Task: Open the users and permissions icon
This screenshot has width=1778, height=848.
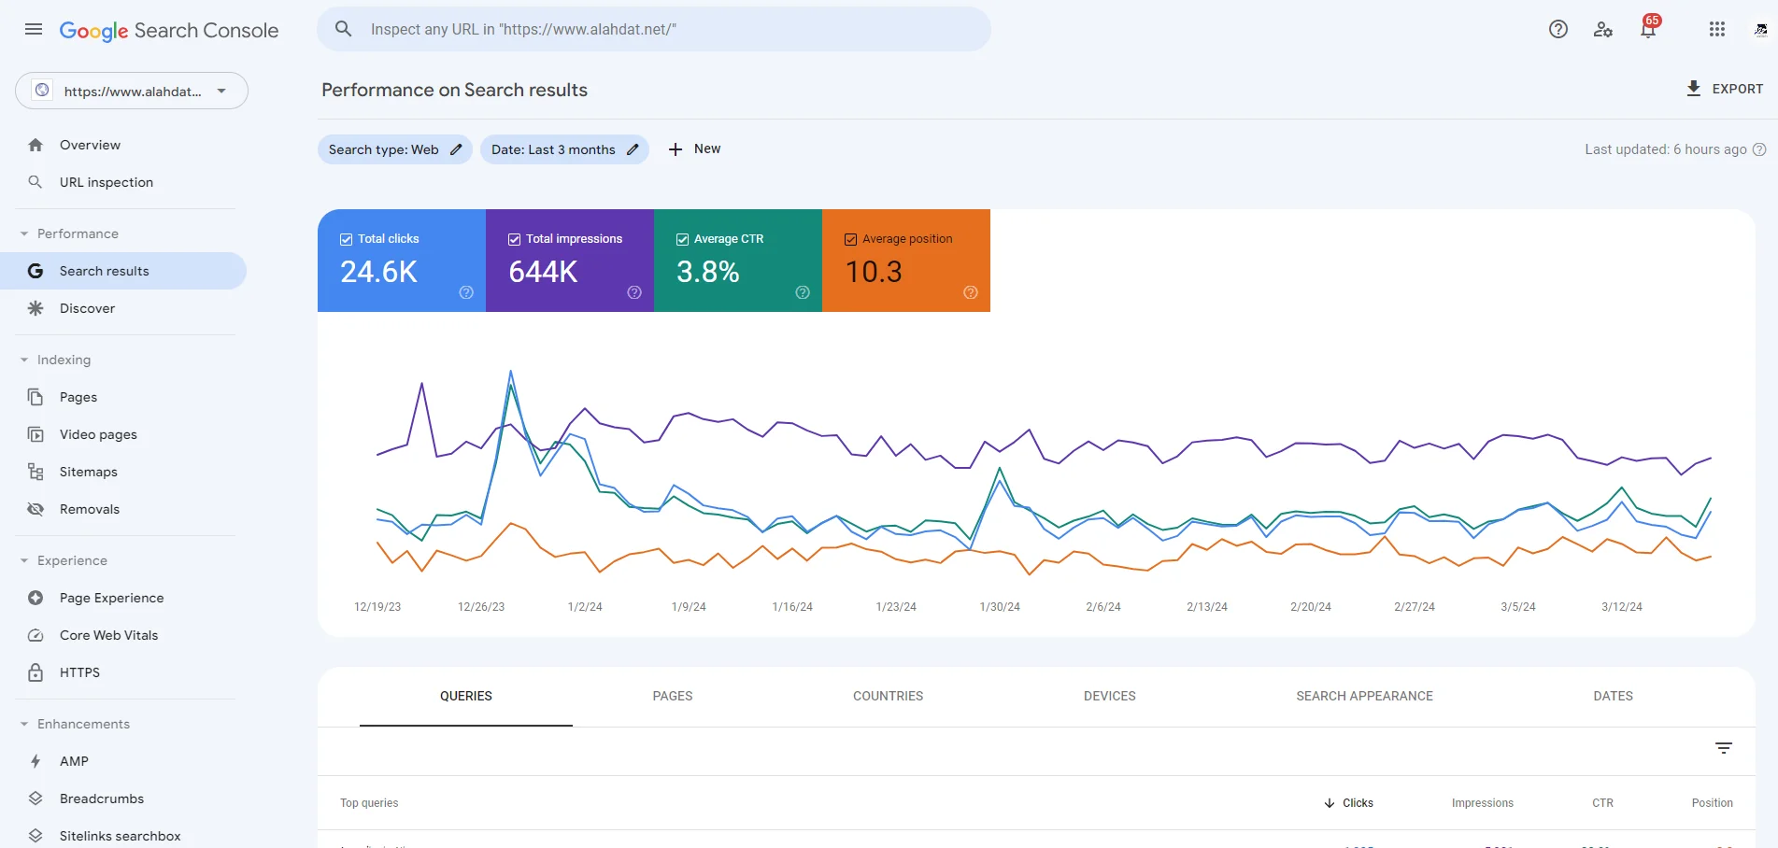Action: [1603, 29]
